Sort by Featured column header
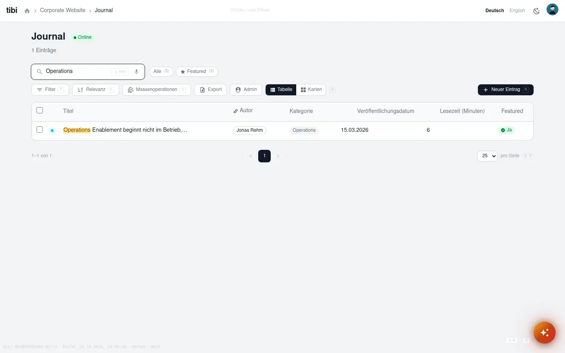 click(x=512, y=111)
